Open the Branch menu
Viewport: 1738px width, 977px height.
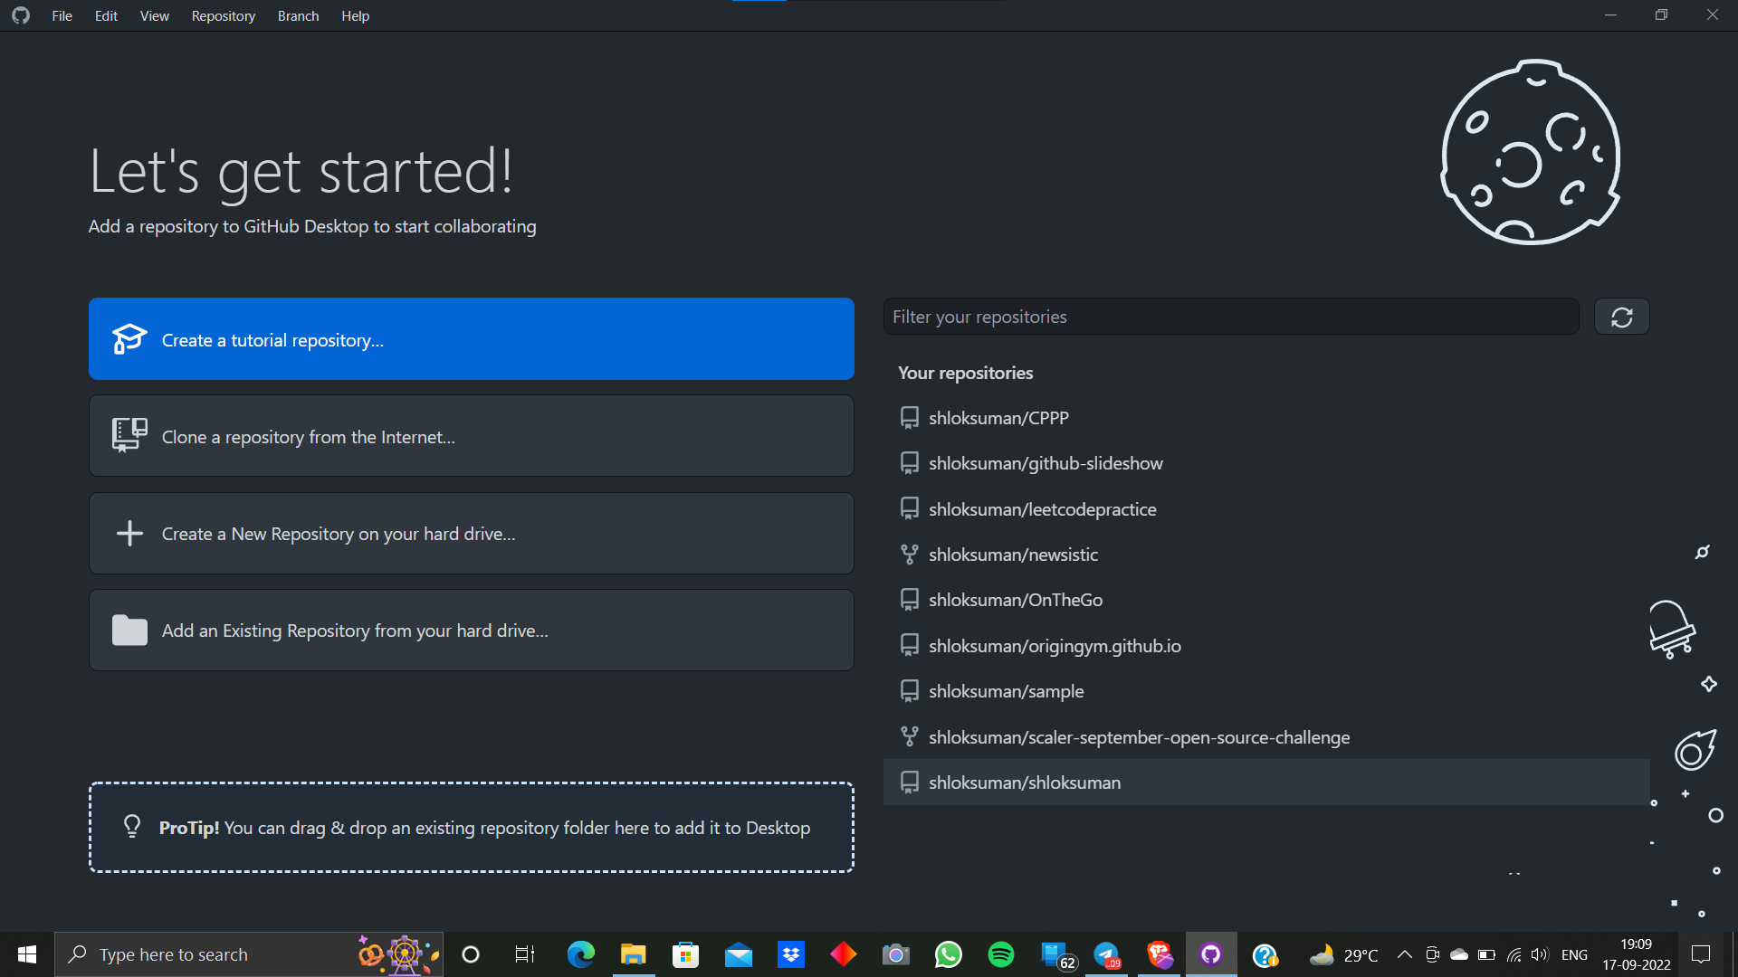(x=298, y=15)
